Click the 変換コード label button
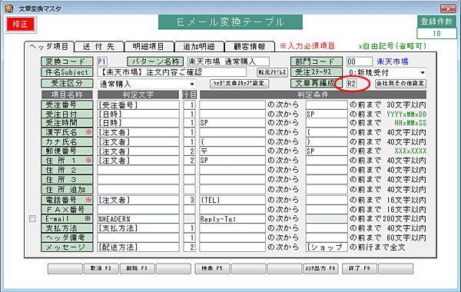461x292 pixels. coord(67,61)
